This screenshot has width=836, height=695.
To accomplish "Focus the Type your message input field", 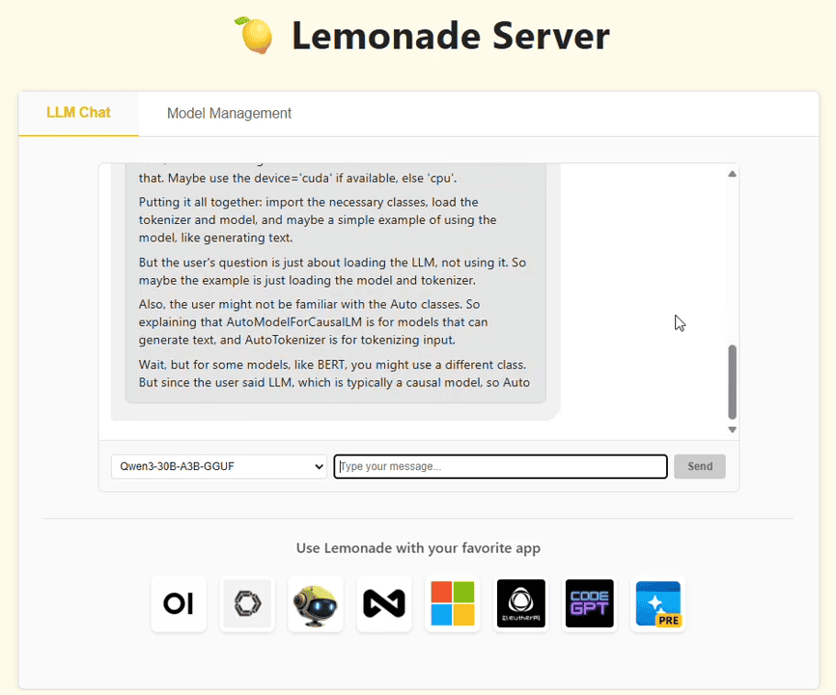I will [500, 467].
